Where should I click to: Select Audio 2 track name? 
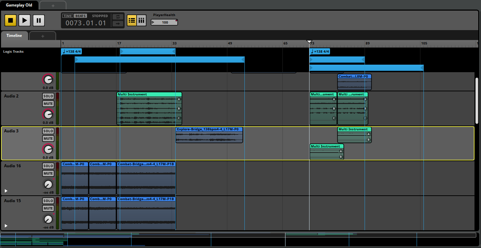(x=11, y=96)
